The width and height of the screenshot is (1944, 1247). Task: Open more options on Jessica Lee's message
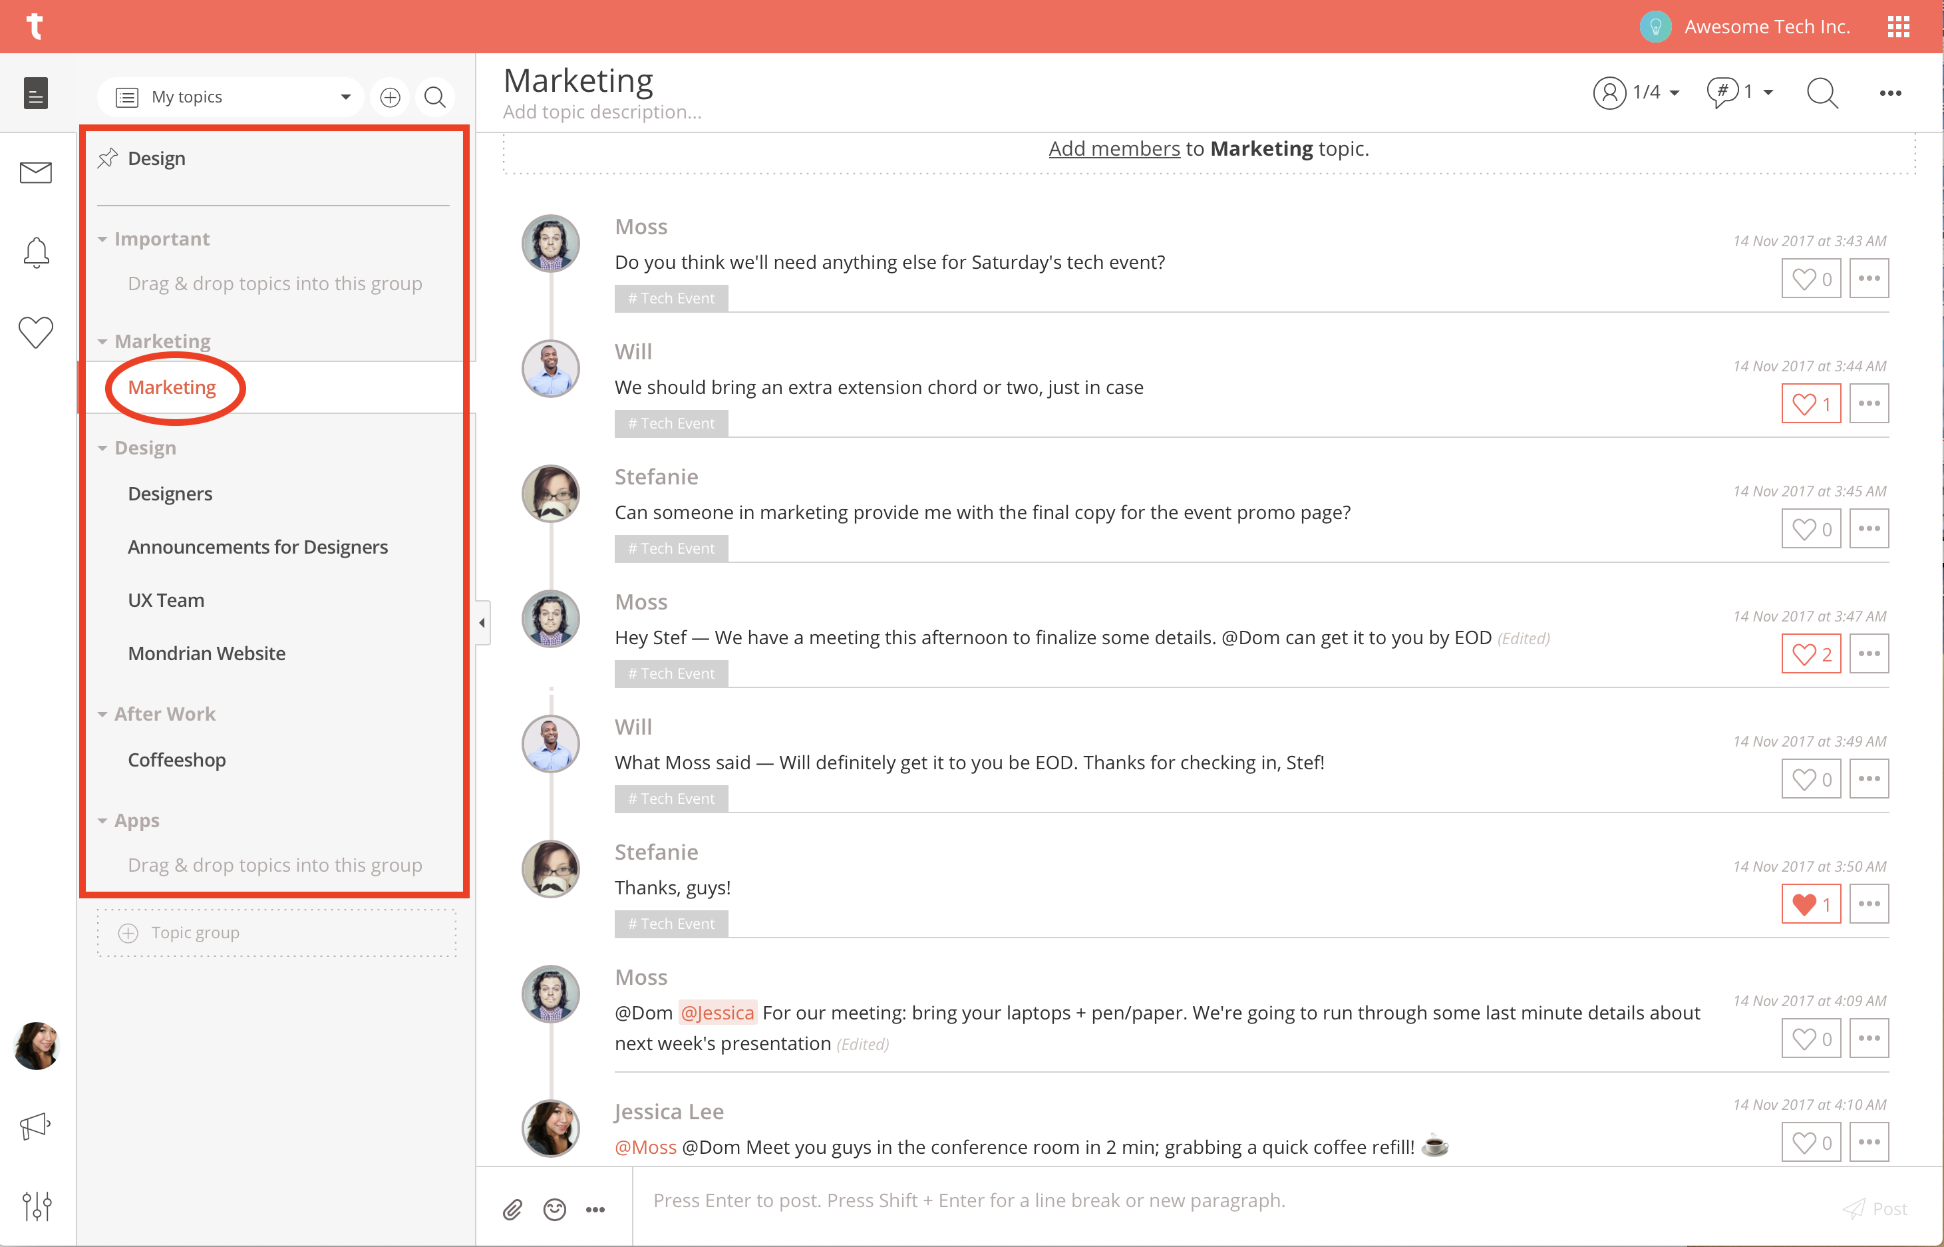(x=1869, y=1142)
